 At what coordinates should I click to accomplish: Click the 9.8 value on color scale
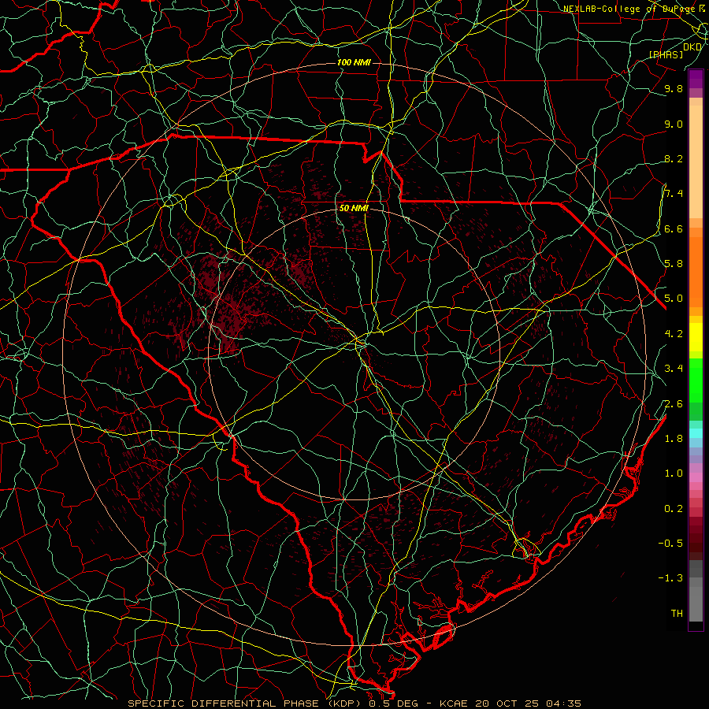pyautogui.click(x=674, y=88)
